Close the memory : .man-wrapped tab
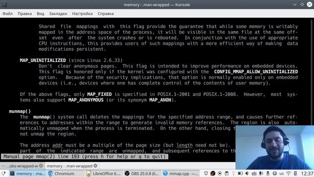Viewport: 314px width, 177px height. point(96,166)
